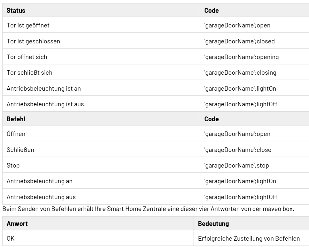
Task: Click the 'garageDoorName';stop code cell
Action: tap(236, 165)
